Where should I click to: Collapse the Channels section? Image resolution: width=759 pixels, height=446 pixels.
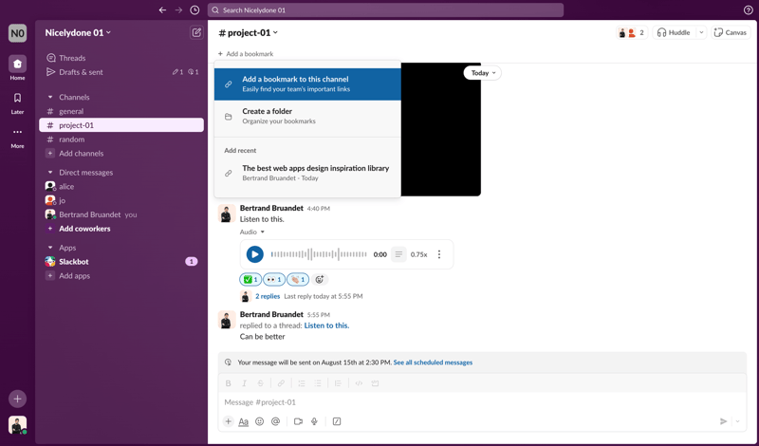50,97
